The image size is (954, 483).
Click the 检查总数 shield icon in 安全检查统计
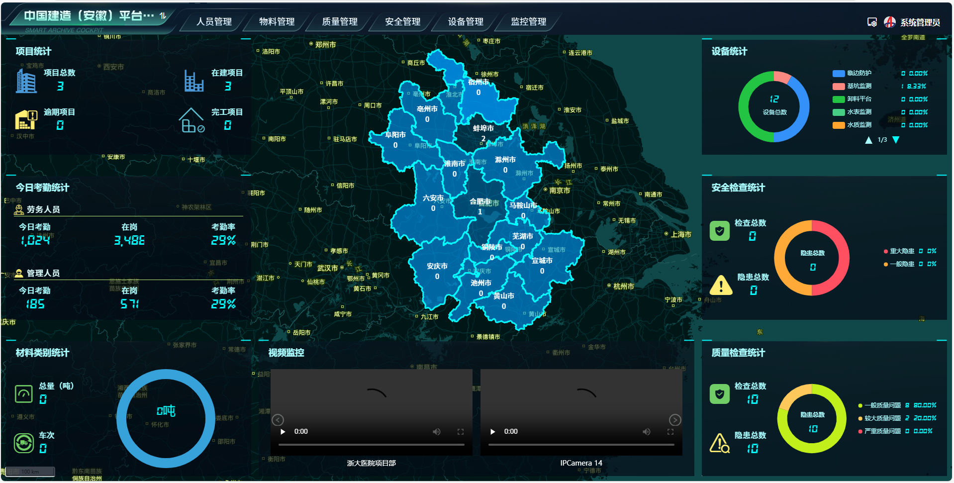(719, 231)
